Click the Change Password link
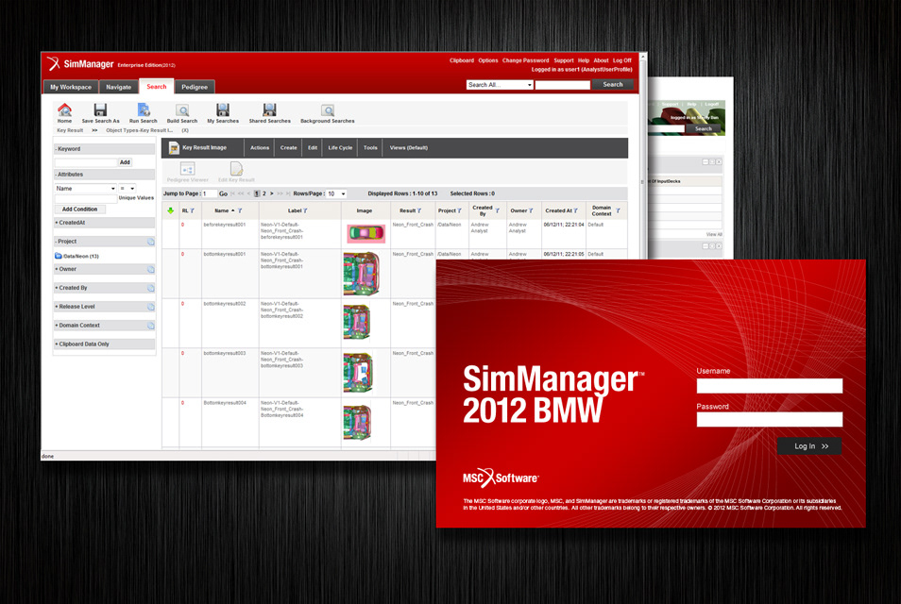Screen dimensions: 901x604 (x=525, y=60)
